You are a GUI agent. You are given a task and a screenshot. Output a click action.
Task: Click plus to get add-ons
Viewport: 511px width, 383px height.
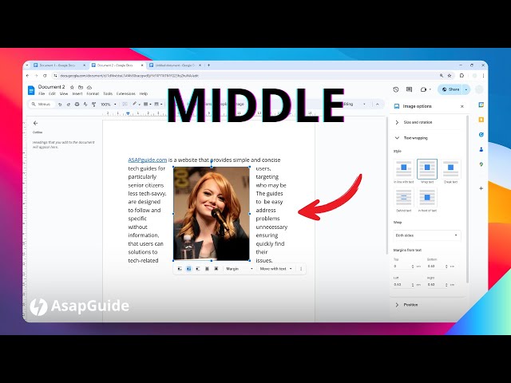481,188
